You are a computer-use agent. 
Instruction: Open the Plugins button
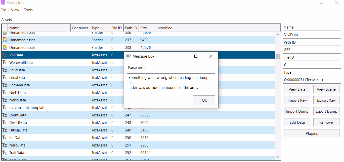(x=312, y=133)
